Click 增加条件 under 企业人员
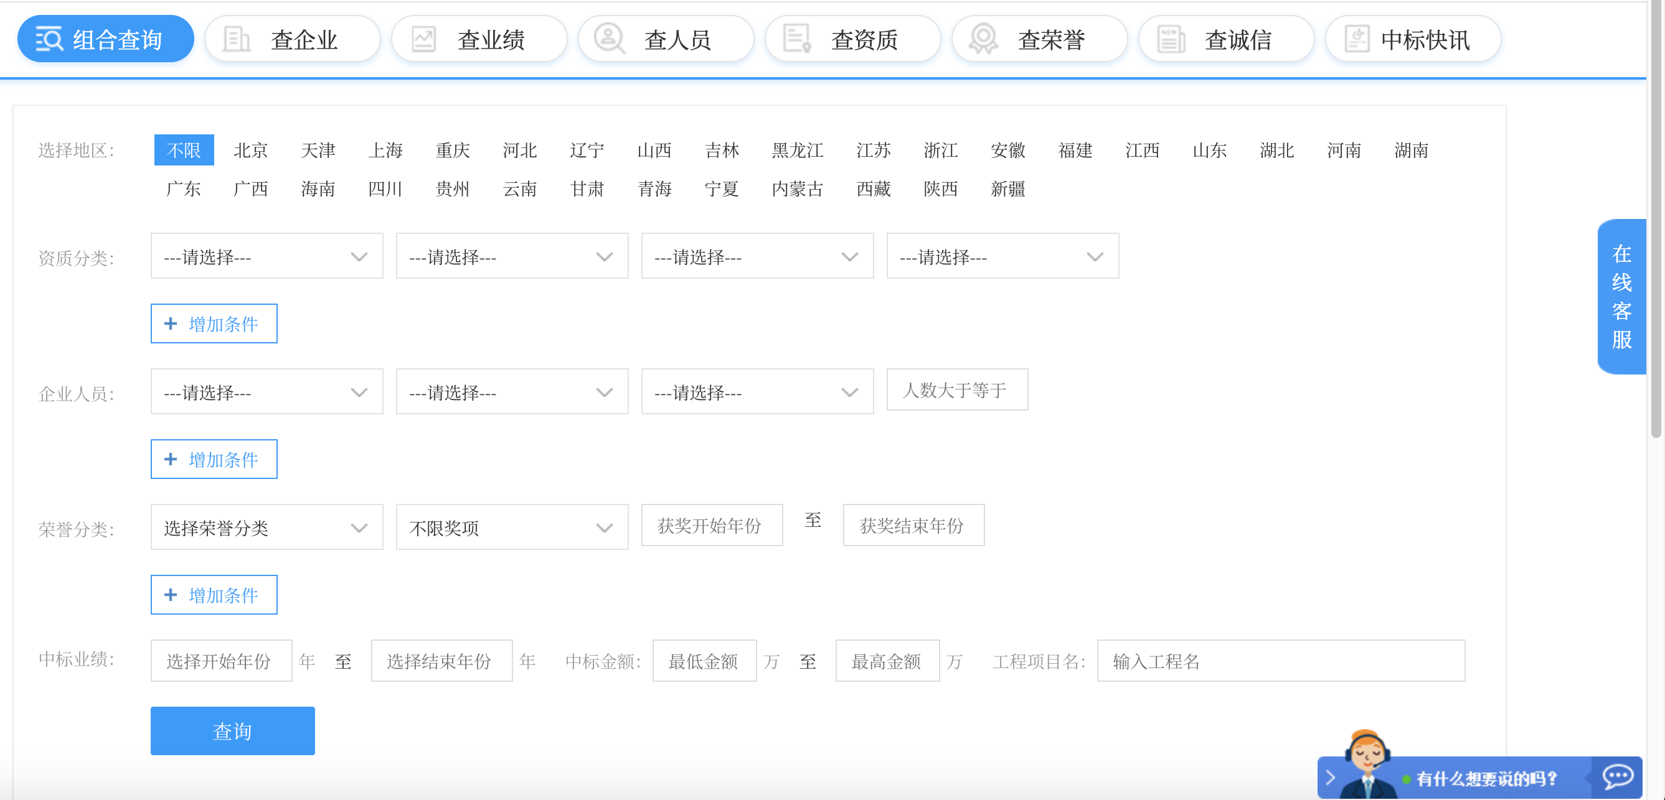The height and width of the screenshot is (800, 1665). (x=214, y=459)
